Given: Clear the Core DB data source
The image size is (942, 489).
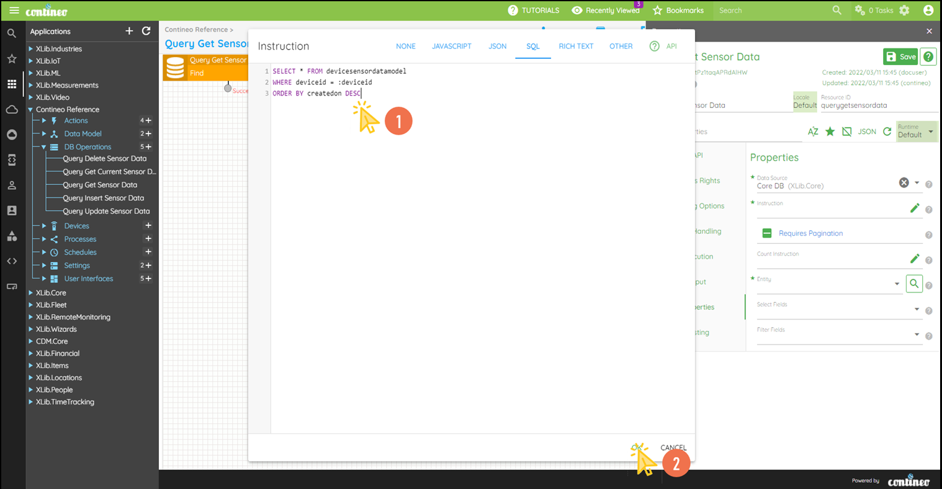Looking at the screenshot, I should point(904,182).
